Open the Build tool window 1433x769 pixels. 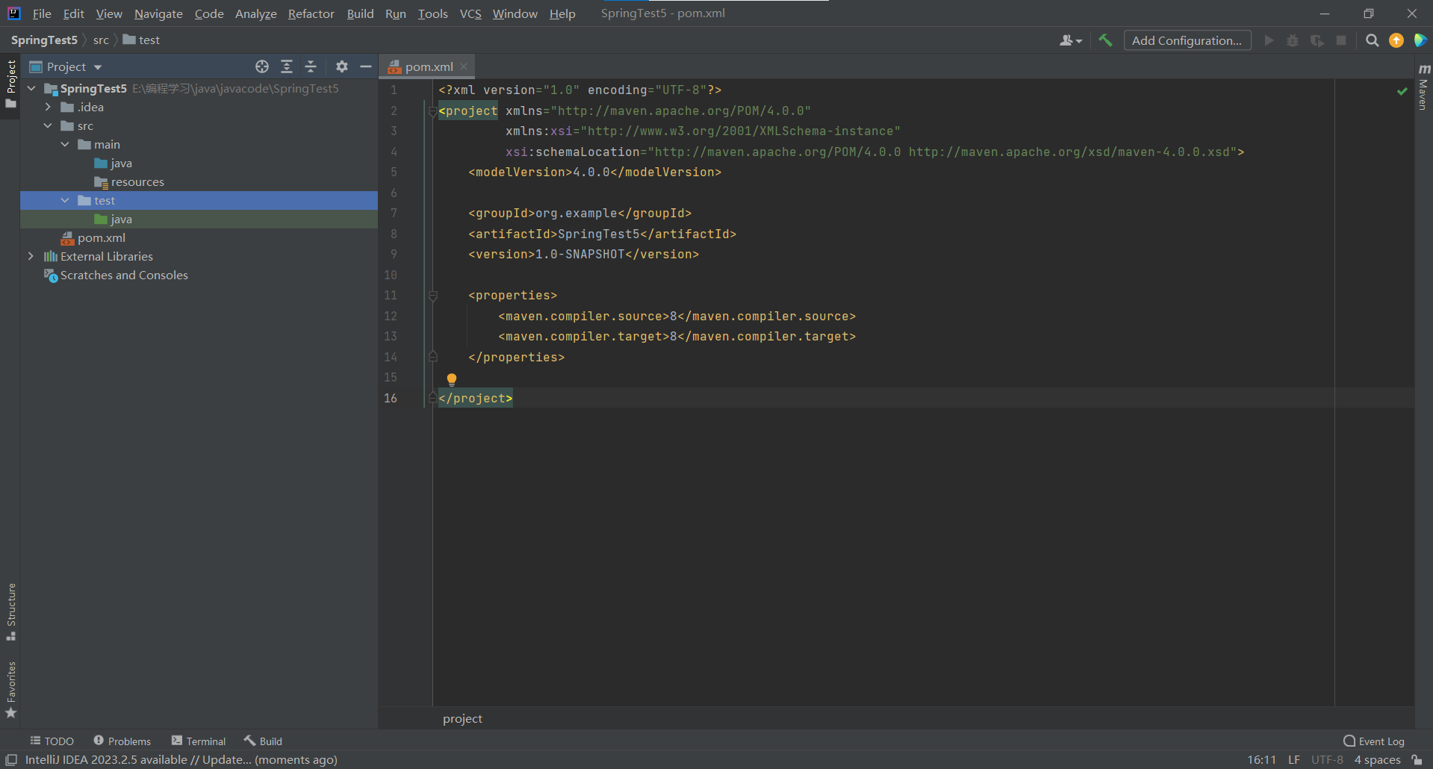click(263, 741)
